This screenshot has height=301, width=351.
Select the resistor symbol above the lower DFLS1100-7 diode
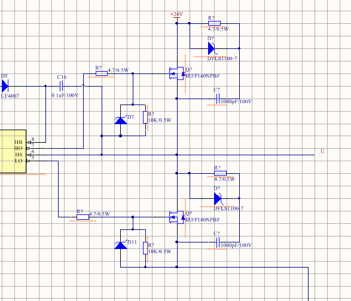220,173
